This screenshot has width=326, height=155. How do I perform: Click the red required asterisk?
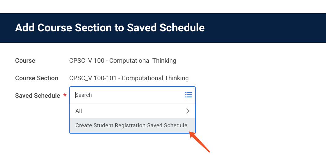[65, 96]
